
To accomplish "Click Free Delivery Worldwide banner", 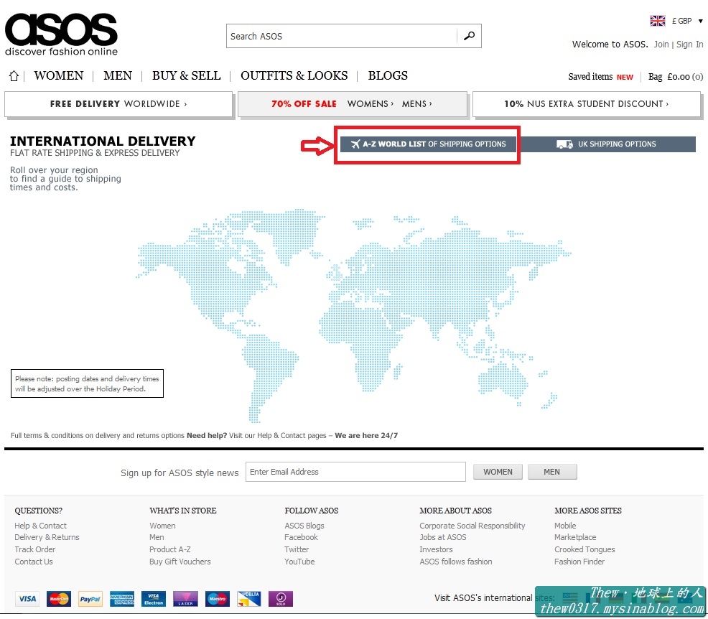I will 118,104.
